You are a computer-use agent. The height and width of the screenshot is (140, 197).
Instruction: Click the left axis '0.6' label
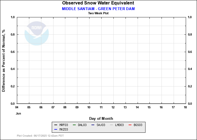pyautogui.click(x=13, y=52)
